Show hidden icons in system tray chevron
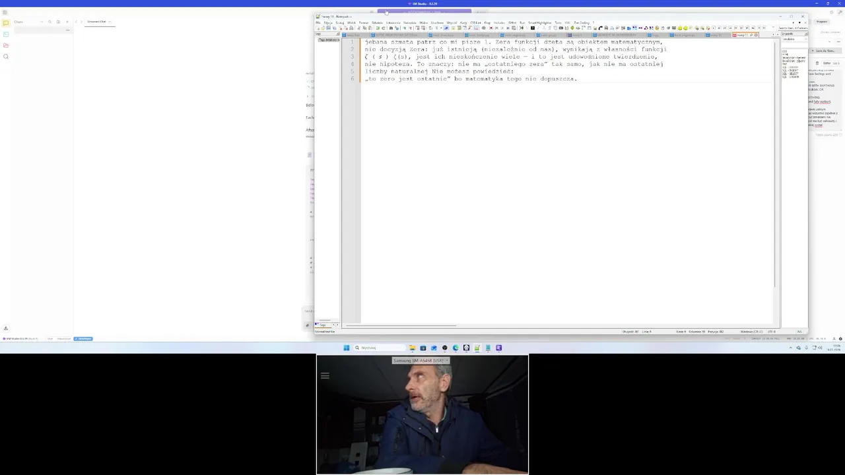The image size is (845, 475). 790,348
